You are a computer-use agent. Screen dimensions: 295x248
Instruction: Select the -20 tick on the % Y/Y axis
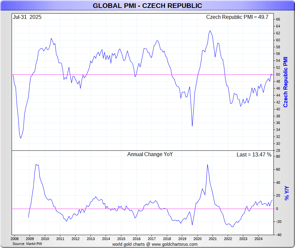point(279,222)
